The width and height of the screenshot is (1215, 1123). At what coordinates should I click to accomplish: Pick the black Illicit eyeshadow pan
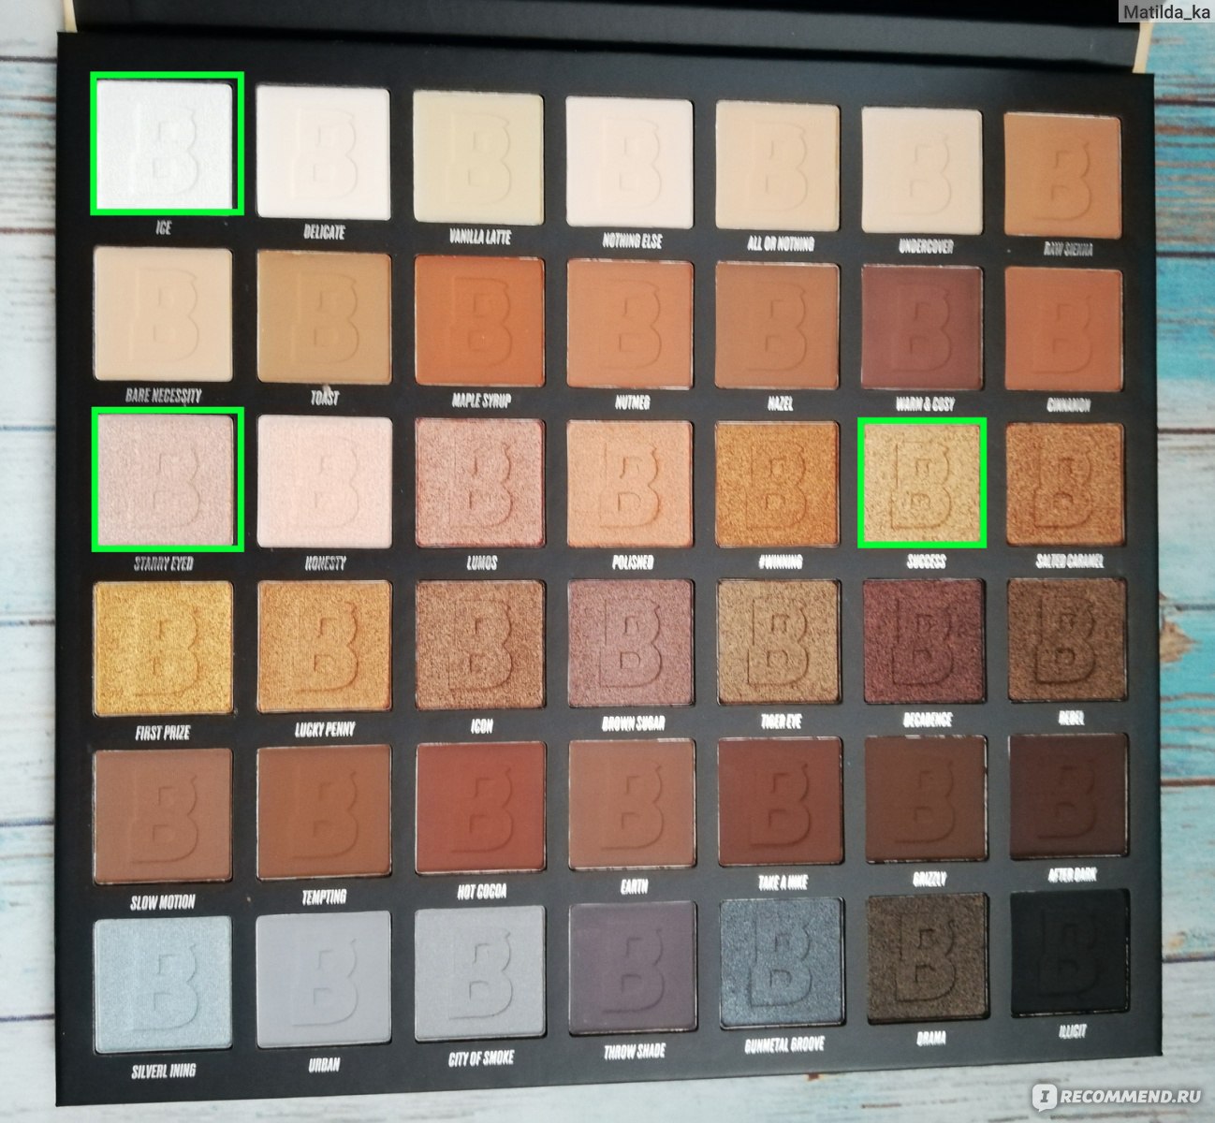click(1071, 952)
